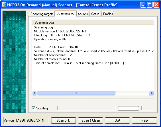
Task: Select the 'Number of scanned files: 120' line
Action: tap(54, 55)
